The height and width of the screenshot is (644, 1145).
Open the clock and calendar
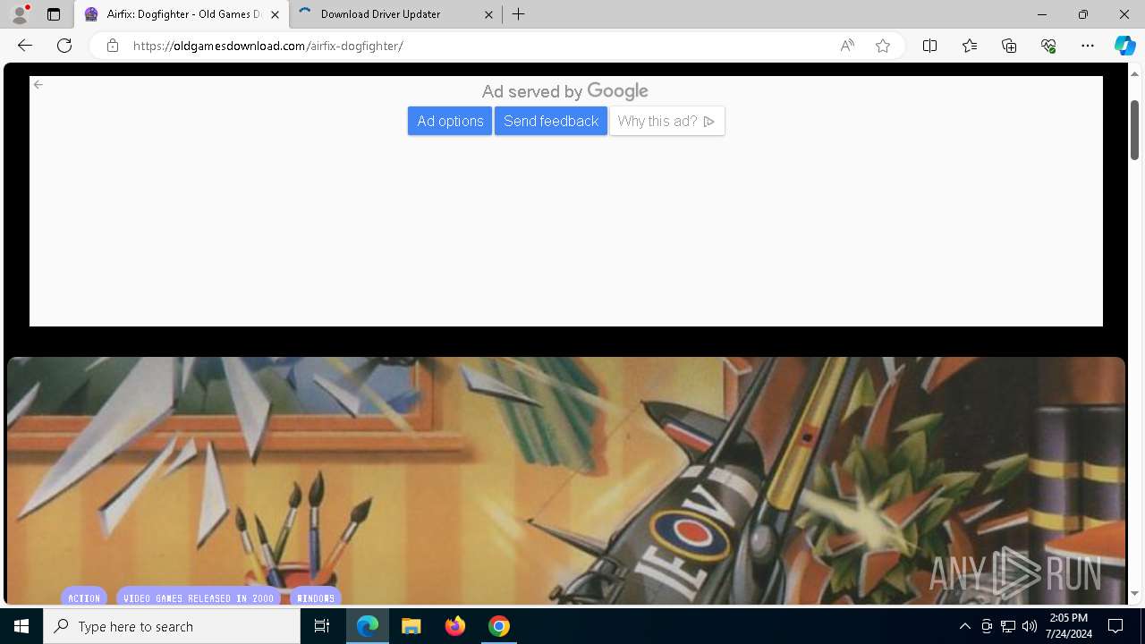tap(1069, 626)
